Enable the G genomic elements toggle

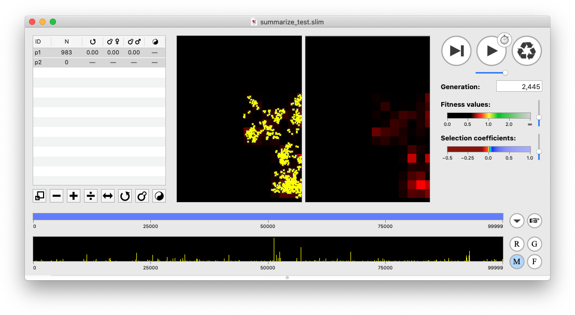[x=535, y=244]
